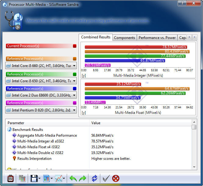Go back with the green left arrow

tap(73, 178)
